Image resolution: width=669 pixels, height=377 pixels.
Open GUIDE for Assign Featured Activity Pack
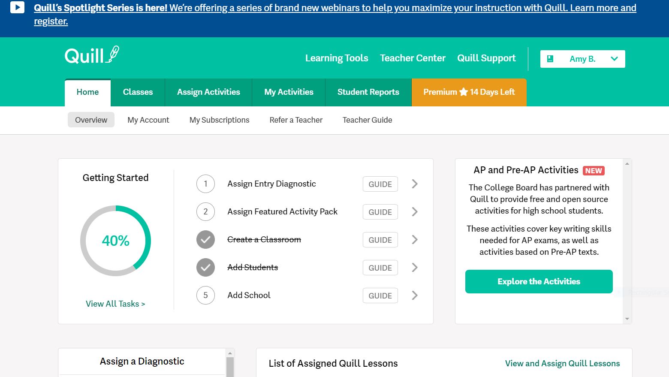click(x=380, y=212)
